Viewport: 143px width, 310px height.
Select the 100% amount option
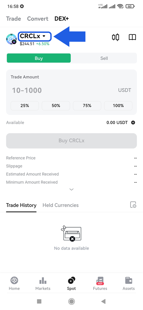118,106
